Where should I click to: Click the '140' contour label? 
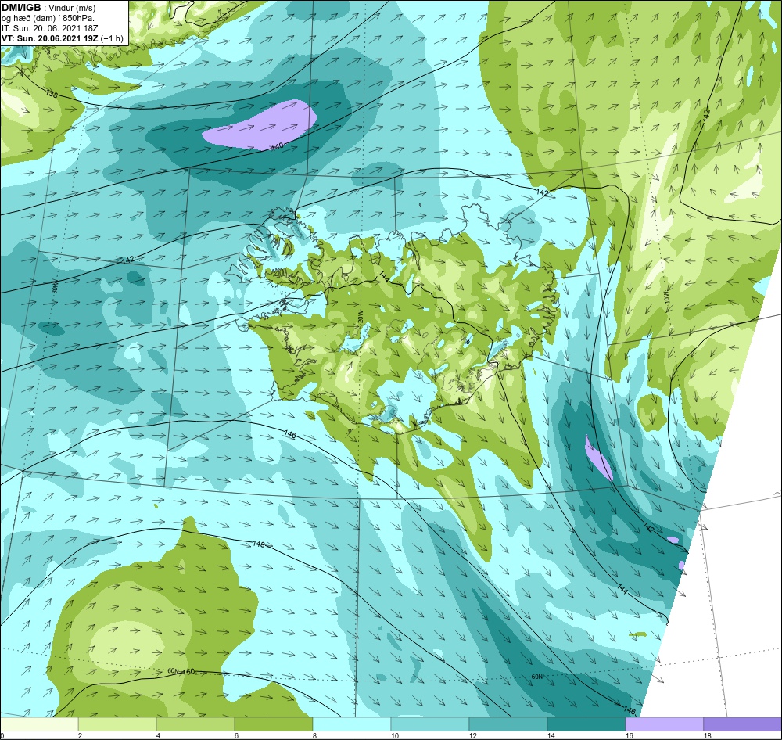click(x=278, y=147)
